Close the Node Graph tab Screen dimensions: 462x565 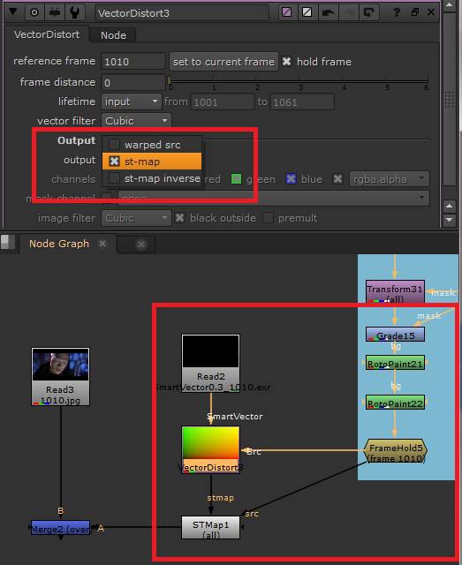coord(102,244)
